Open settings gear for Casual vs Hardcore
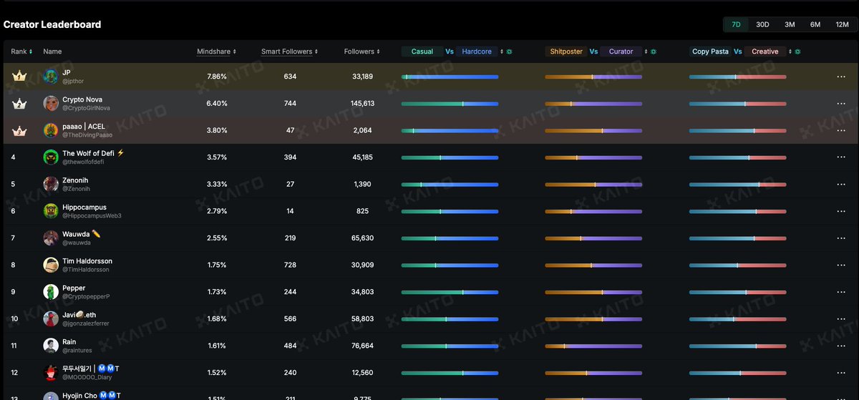Image resolution: width=859 pixels, height=400 pixels. point(509,52)
